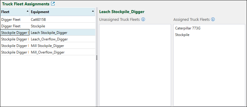
Task: Click Stockpile Digger fleet cell for Mill_Overflow_Digger
Action: [x=15, y=52]
